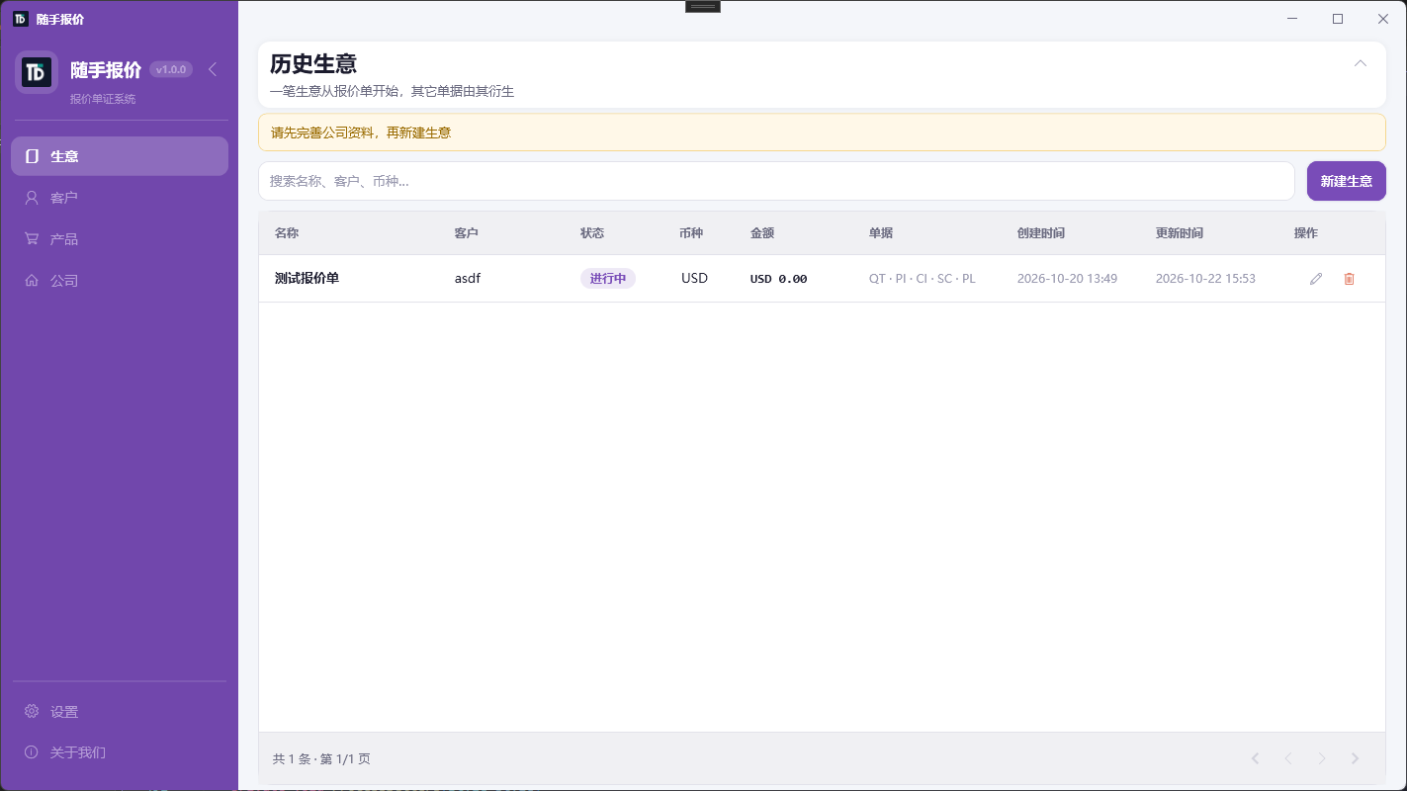Click the 币种 column header
Viewport: 1407px width, 791px height.
[x=691, y=233]
